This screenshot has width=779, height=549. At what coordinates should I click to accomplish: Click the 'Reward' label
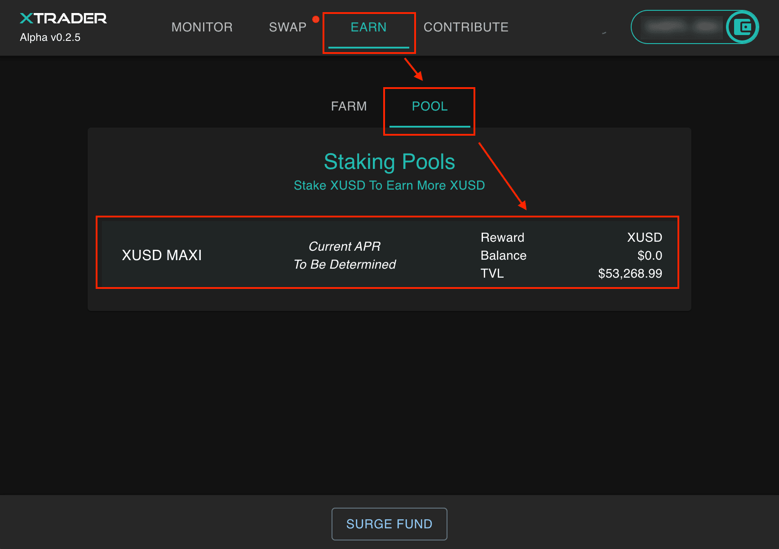[503, 238]
